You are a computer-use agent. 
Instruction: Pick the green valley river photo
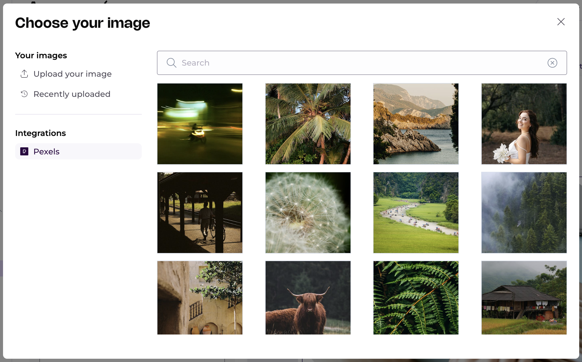[x=416, y=213]
